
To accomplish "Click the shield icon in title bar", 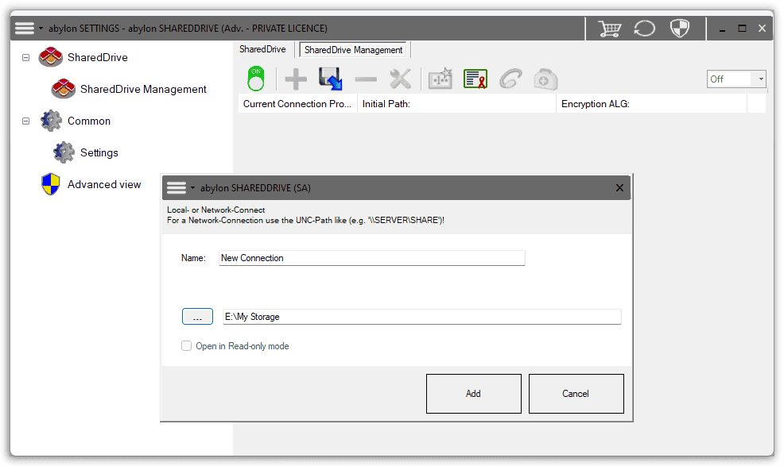I will coord(680,29).
